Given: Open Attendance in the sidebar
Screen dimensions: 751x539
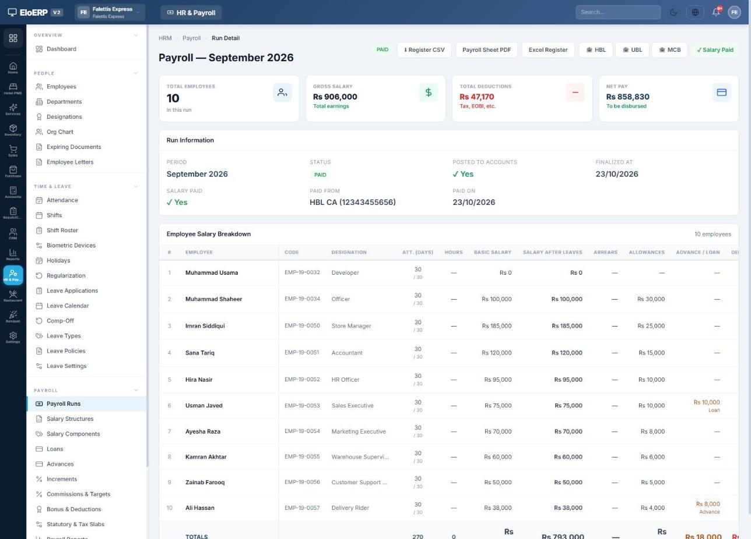Looking at the screenshot, I should point(86,200).
